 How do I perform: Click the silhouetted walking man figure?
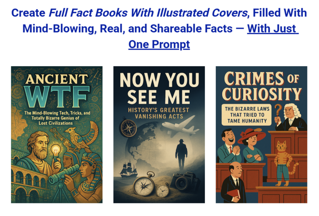click(181, 154)
